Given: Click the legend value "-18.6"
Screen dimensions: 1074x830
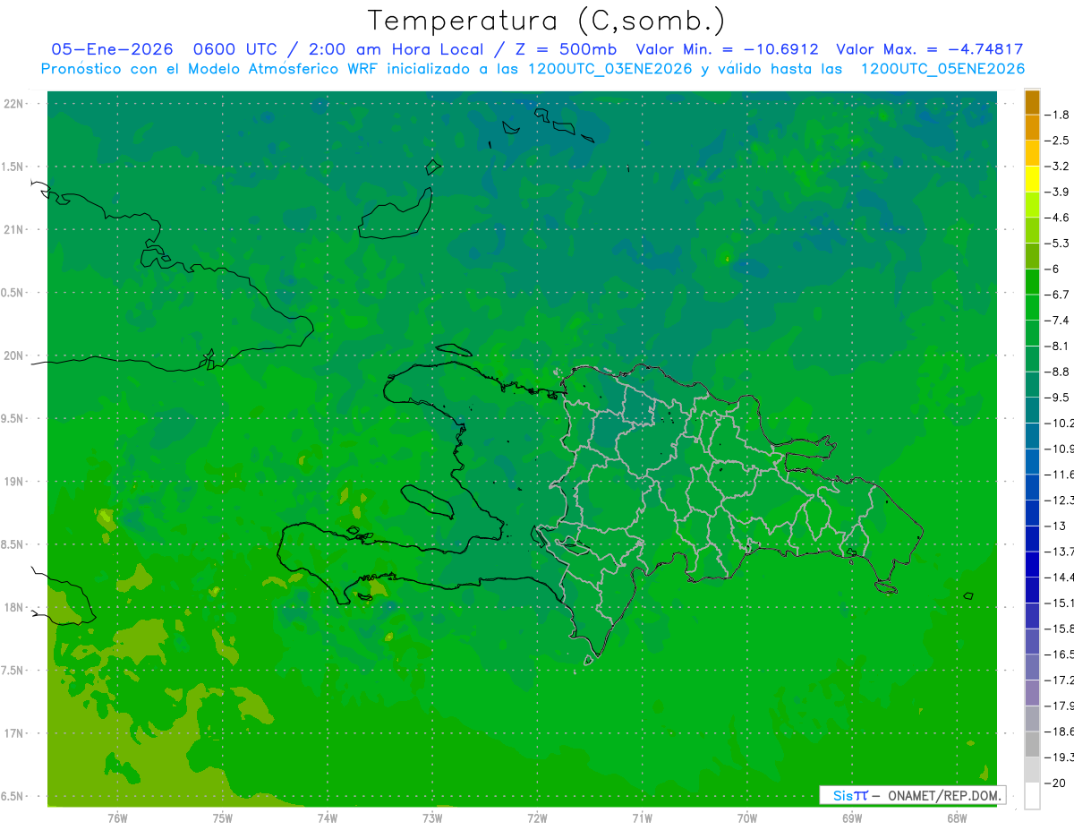Looking at the screenshot, I should click(x=1059, y=732).
